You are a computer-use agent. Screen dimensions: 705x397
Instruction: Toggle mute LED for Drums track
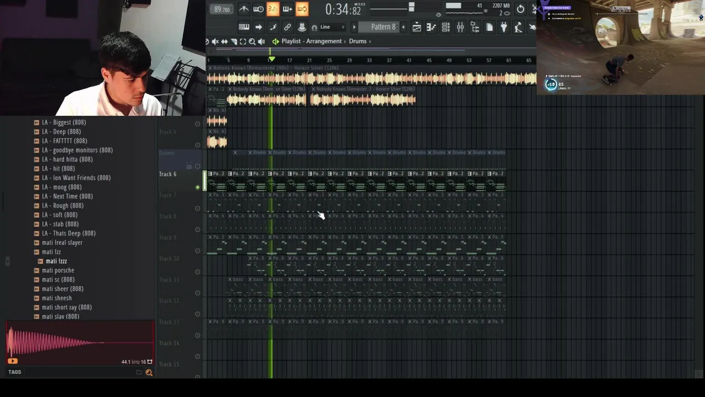pyautogui.click(x=198, y=167)
